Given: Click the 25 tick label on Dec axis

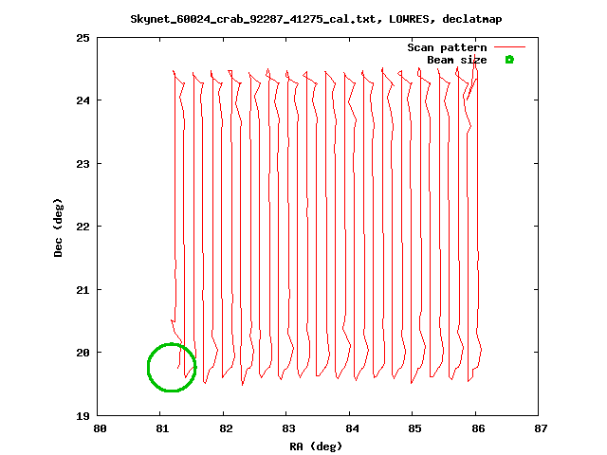Looking at the screenshot, I should pyautogui.click(x=83, y=38).
